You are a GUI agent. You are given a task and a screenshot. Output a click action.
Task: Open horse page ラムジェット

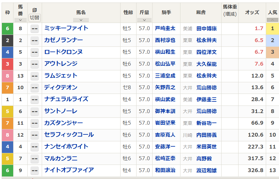click(61, 75)
